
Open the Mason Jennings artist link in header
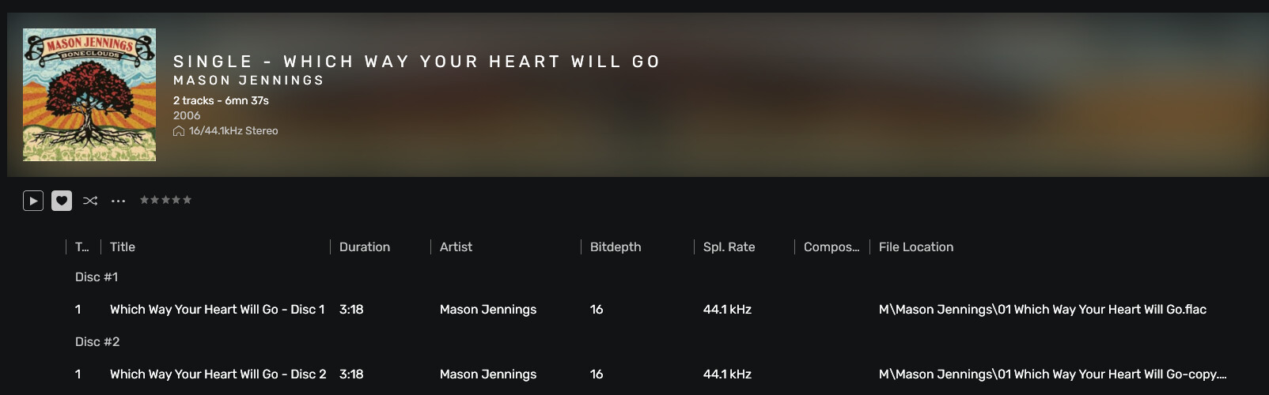coord(248,81)
